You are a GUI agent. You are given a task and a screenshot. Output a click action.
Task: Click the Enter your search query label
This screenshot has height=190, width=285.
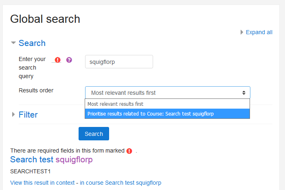pyautogui.click(x=32, y=68)
